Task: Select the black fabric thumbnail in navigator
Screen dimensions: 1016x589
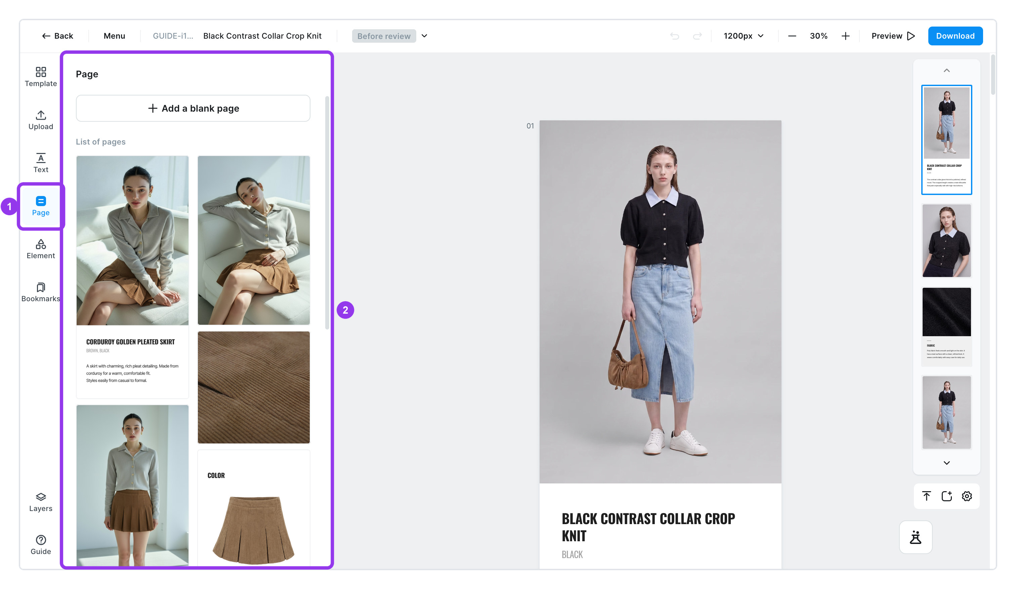Action: coord(946,326)
